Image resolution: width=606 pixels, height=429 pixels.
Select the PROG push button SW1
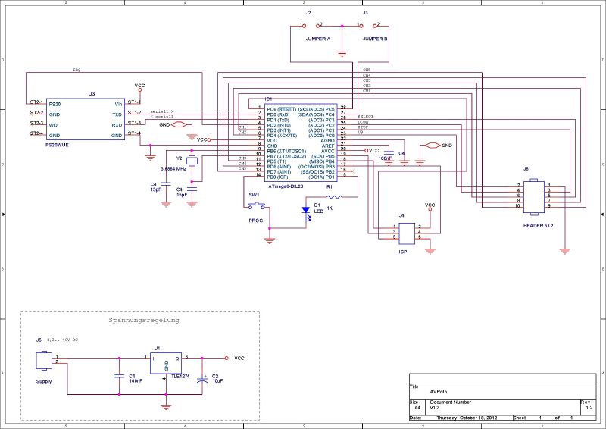(256, 205)
